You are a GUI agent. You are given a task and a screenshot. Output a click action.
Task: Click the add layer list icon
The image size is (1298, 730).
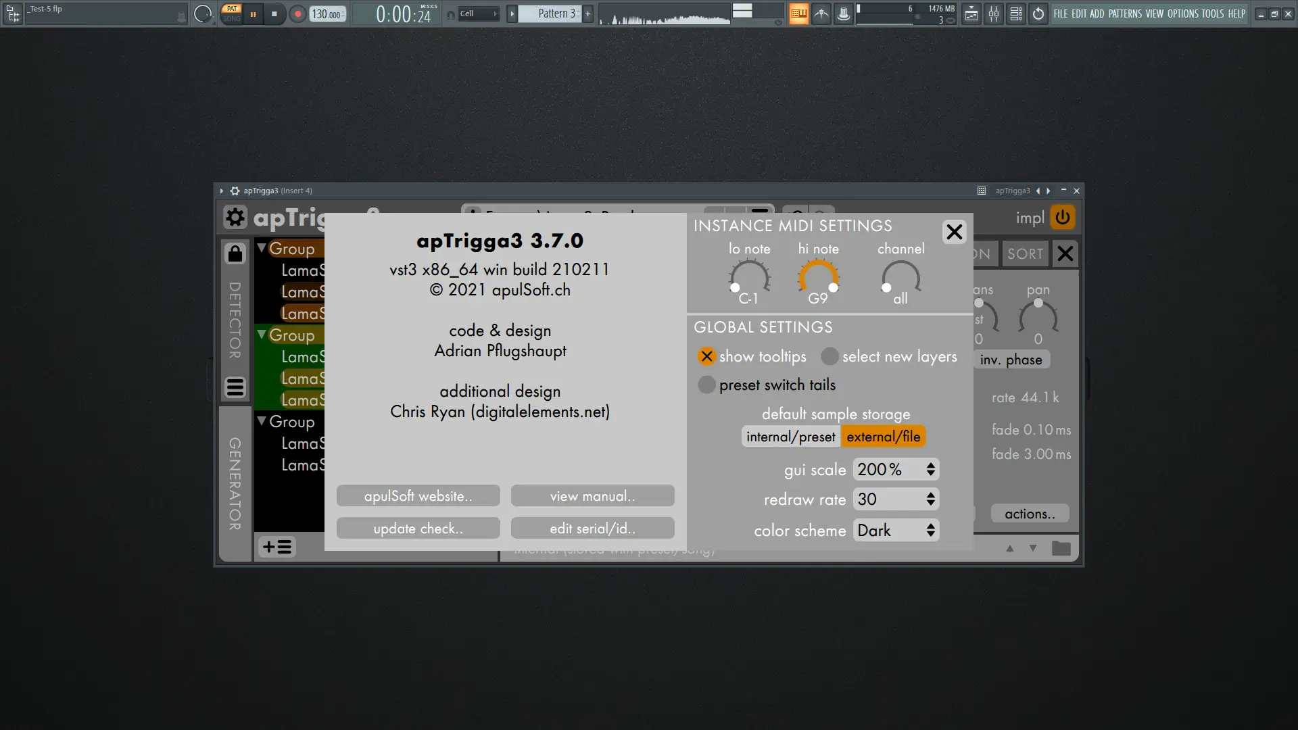[277, 547]
